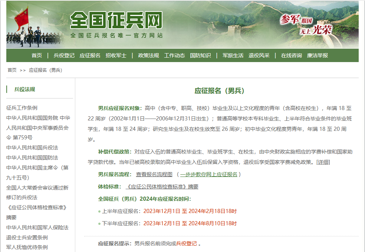The width and height of the screenshot is (365, 252).
Task: Open the 工作动态 navigation item
Action: pyautogui.click(x=174, y=55)
